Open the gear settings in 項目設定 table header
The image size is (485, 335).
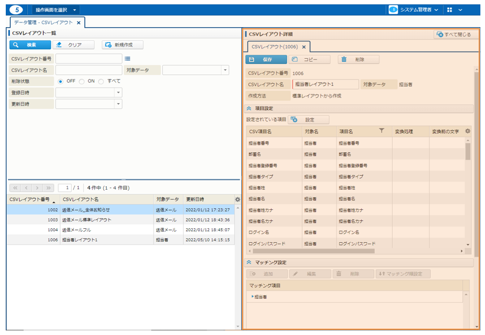[468, 131]
